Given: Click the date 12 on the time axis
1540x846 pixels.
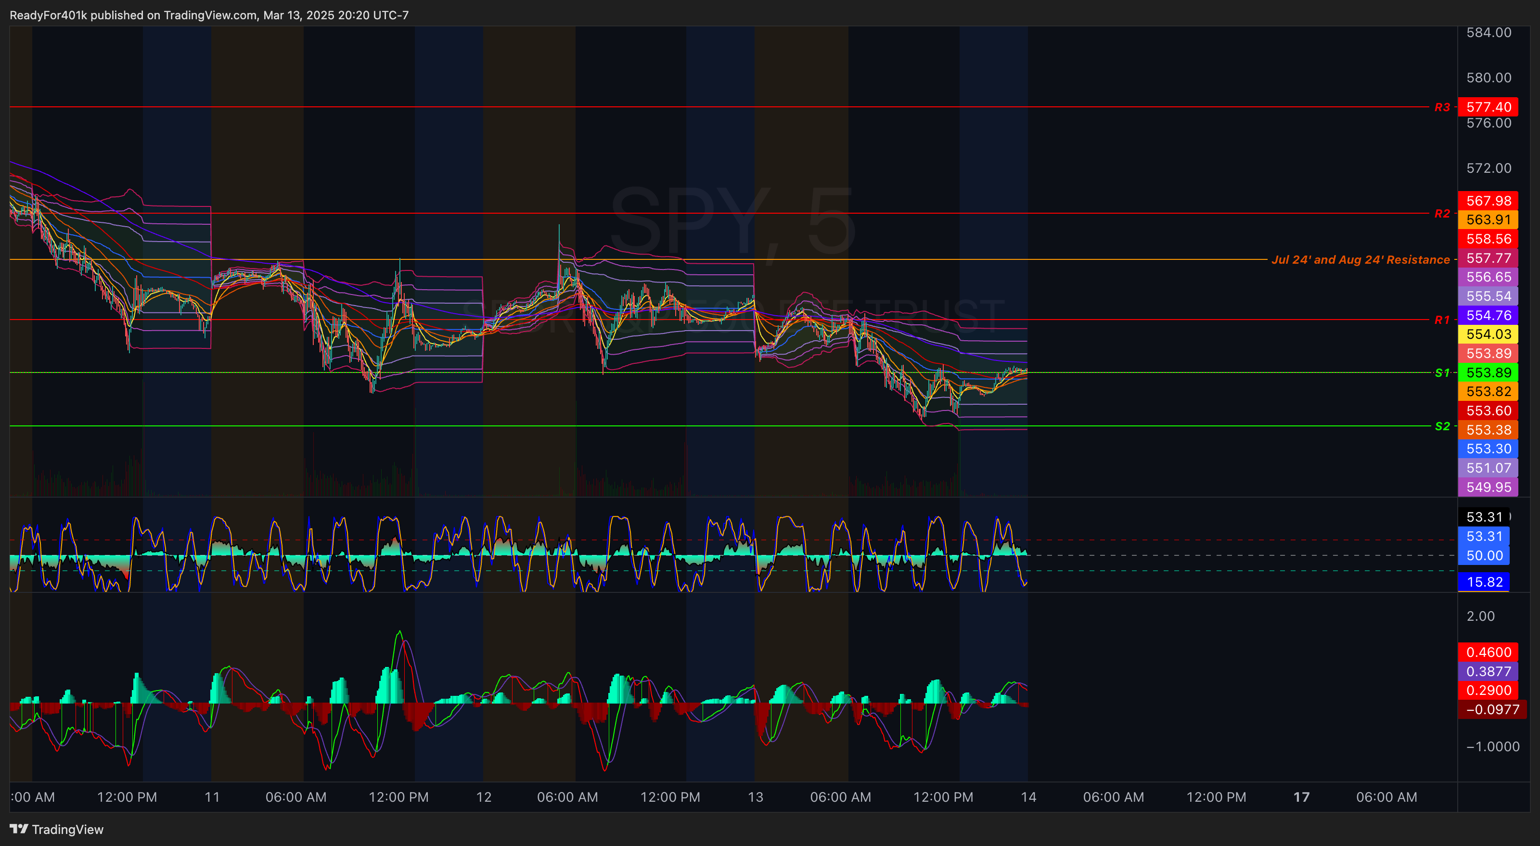Looking at the screenshot, I should (484, 797).
